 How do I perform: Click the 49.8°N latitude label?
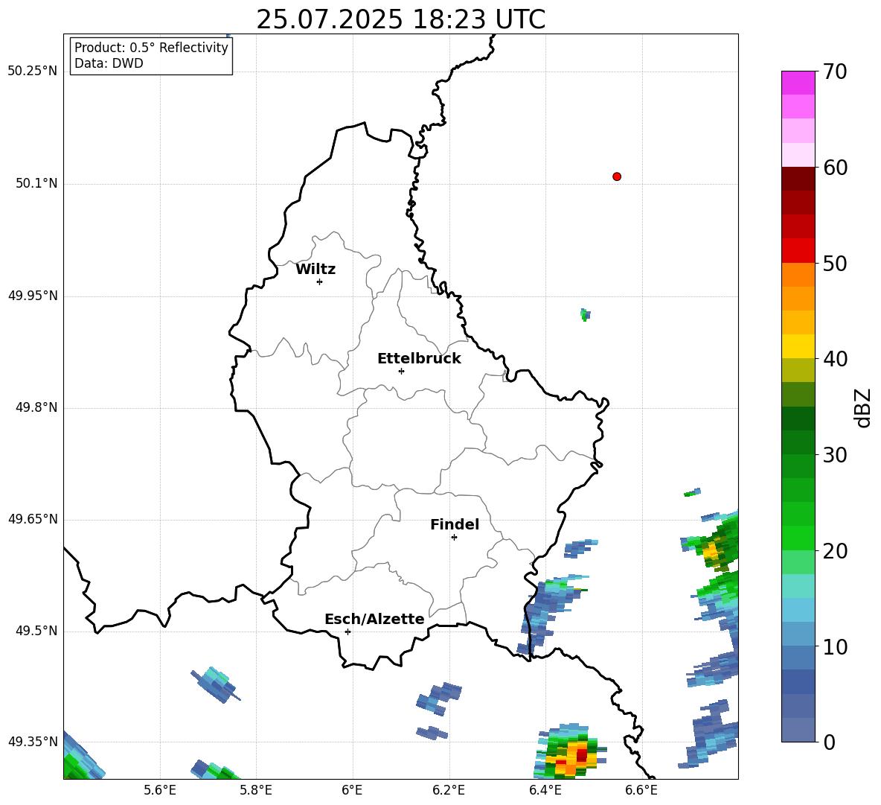pos(36,407)
